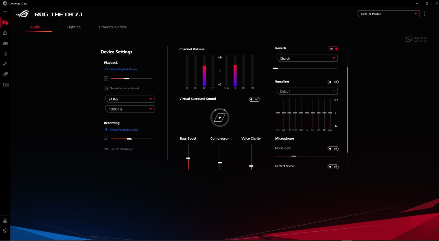Click the Sub channel volume bar
Viewport: 439px width, 241px height.
click(226, 71)
